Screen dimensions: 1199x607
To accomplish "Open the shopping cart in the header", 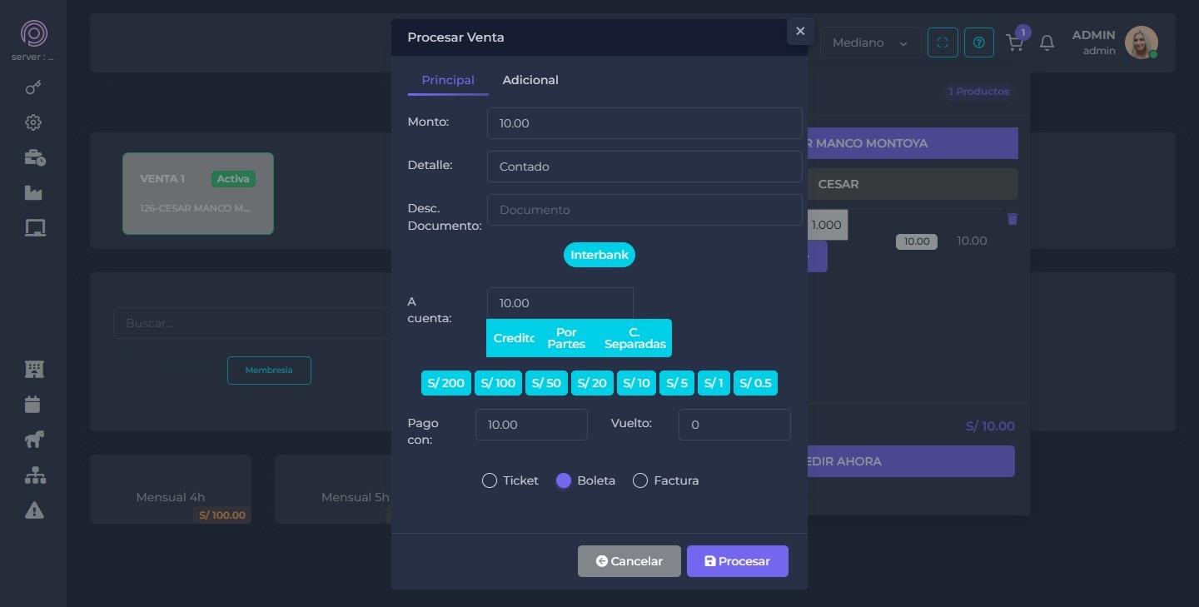I will [x=1015, y=42].
